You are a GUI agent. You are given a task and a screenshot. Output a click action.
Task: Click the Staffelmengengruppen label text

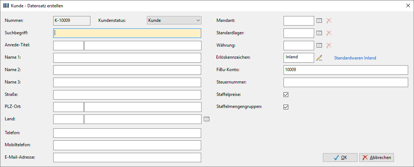[239, 107]
